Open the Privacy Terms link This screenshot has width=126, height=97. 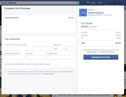[x=49, y=74]
